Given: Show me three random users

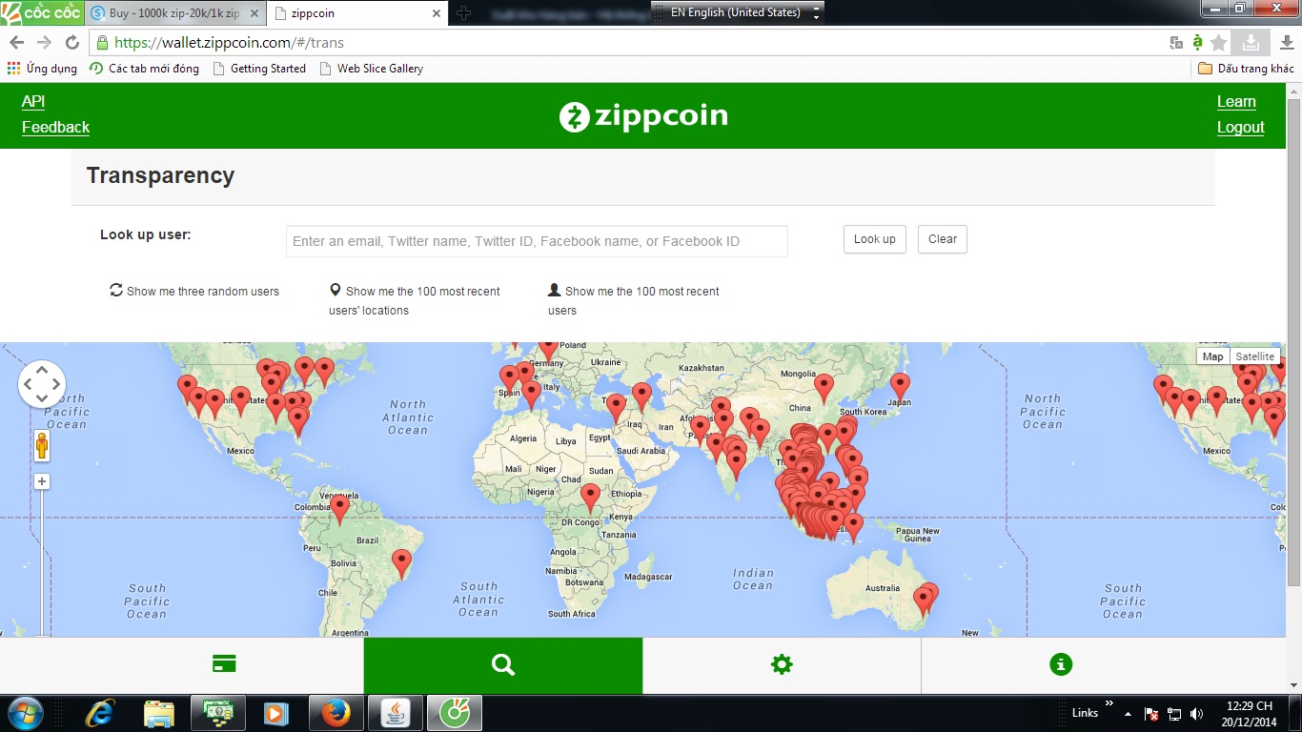Looking at the screenshot, I should coord(194,291).
